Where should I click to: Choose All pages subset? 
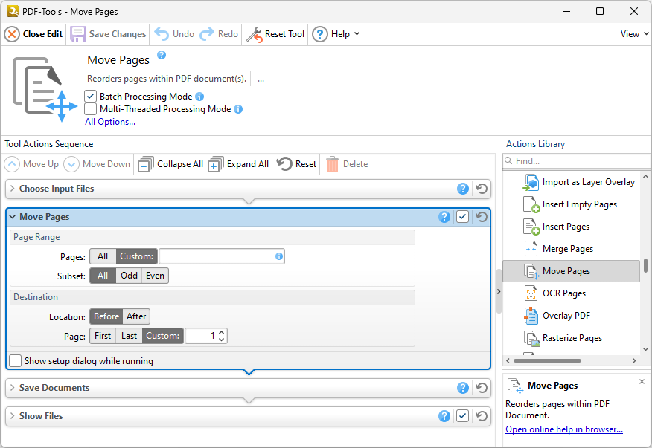coord(103,276)
